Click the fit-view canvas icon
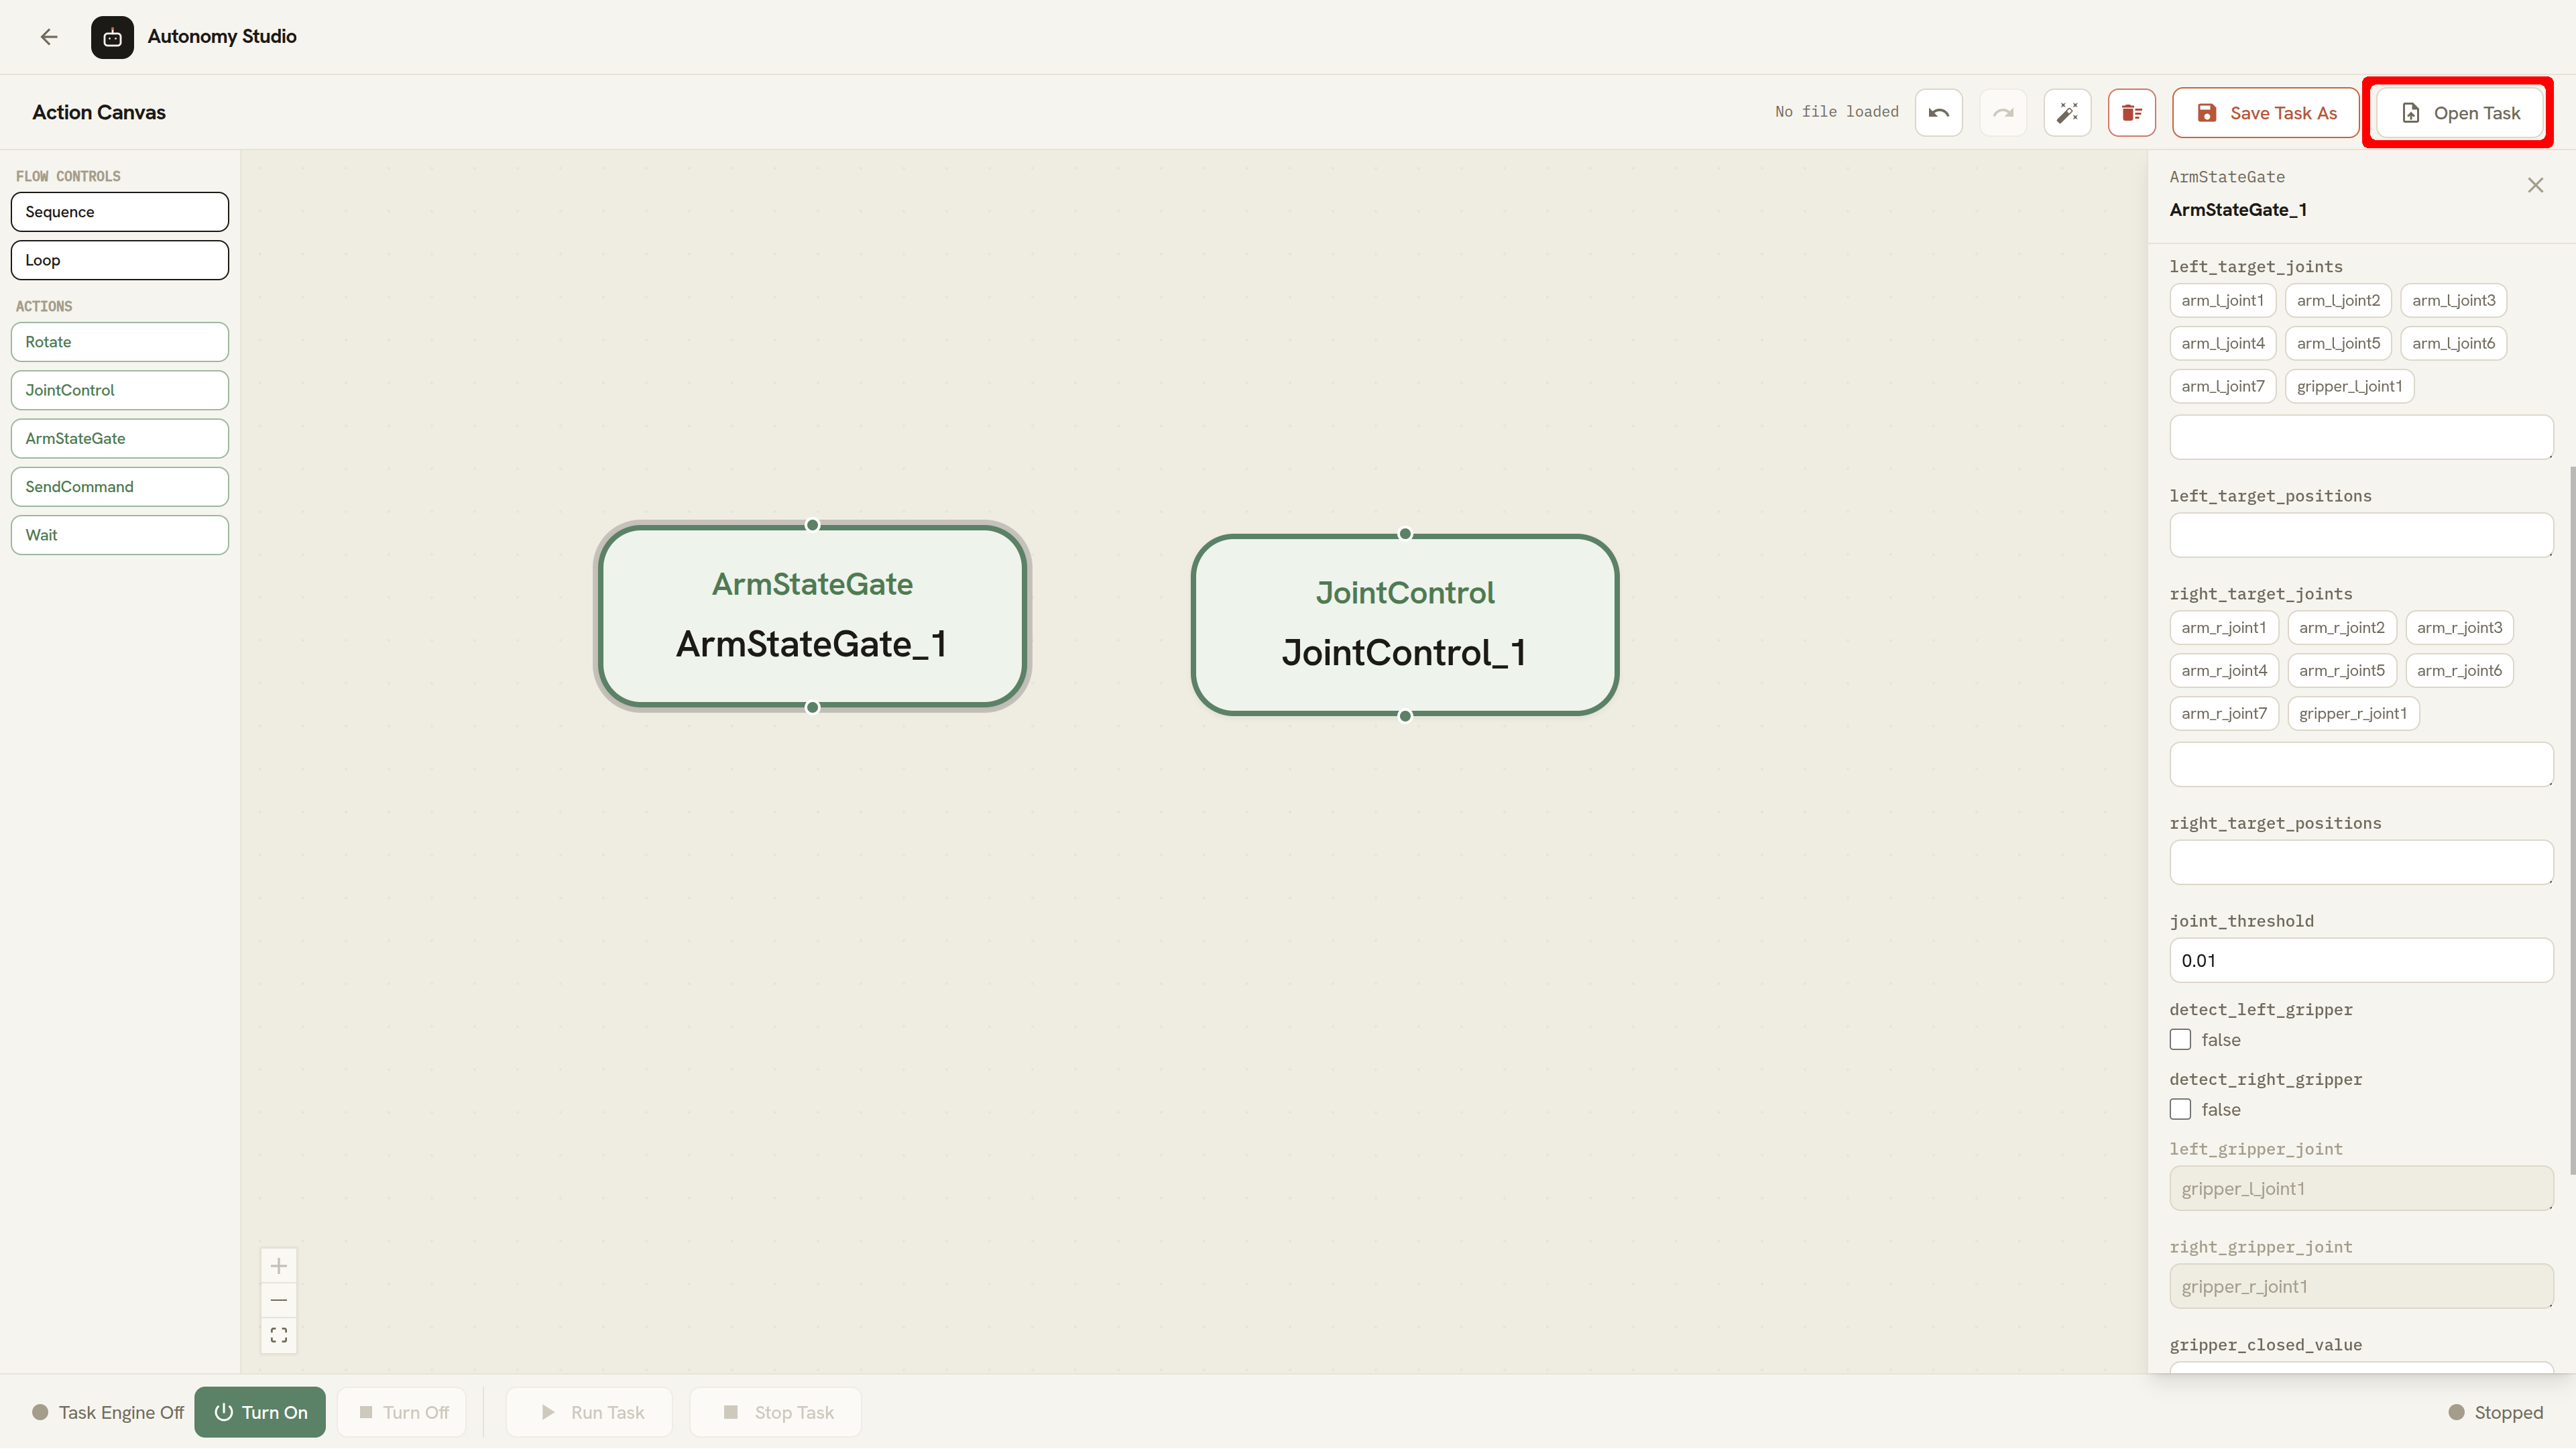The width and height of the screenshot is (2576, 1449). click(279, 1335)
